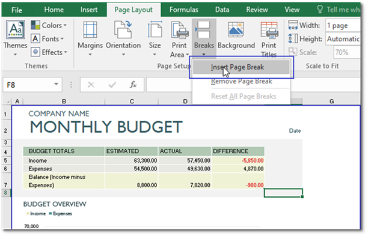
Task: Switch to the Data tab
Action: (x=222, y=10)
